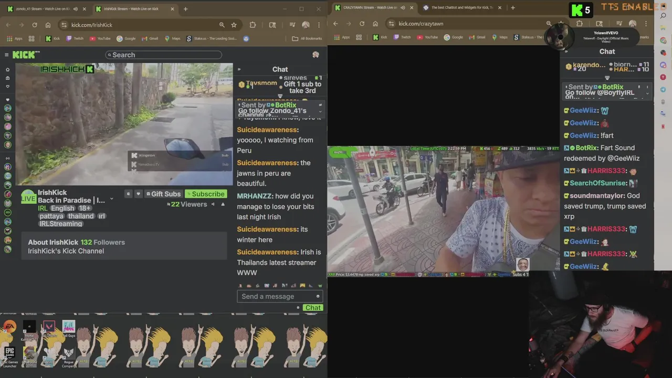Open a new tab in IrishKick window
This screenshot has height=378, width=672.
coord(185,9)
